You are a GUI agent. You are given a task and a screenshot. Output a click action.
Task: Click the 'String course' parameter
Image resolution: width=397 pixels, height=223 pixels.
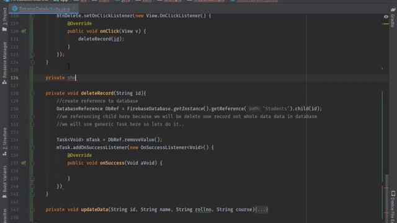click(234, 209)
